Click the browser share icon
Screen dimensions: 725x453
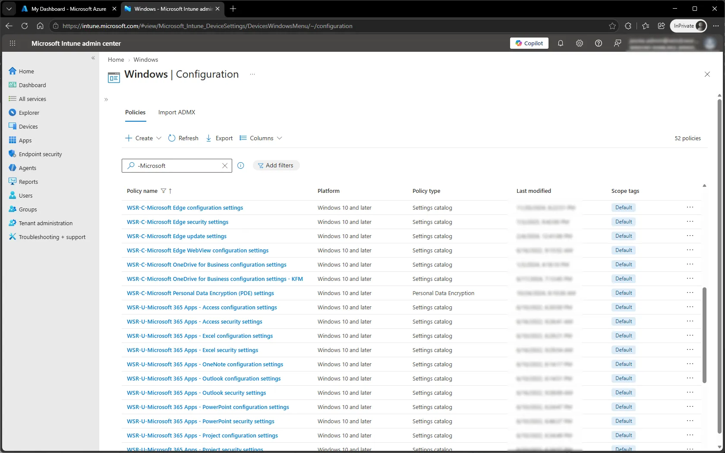pos(661,26)
